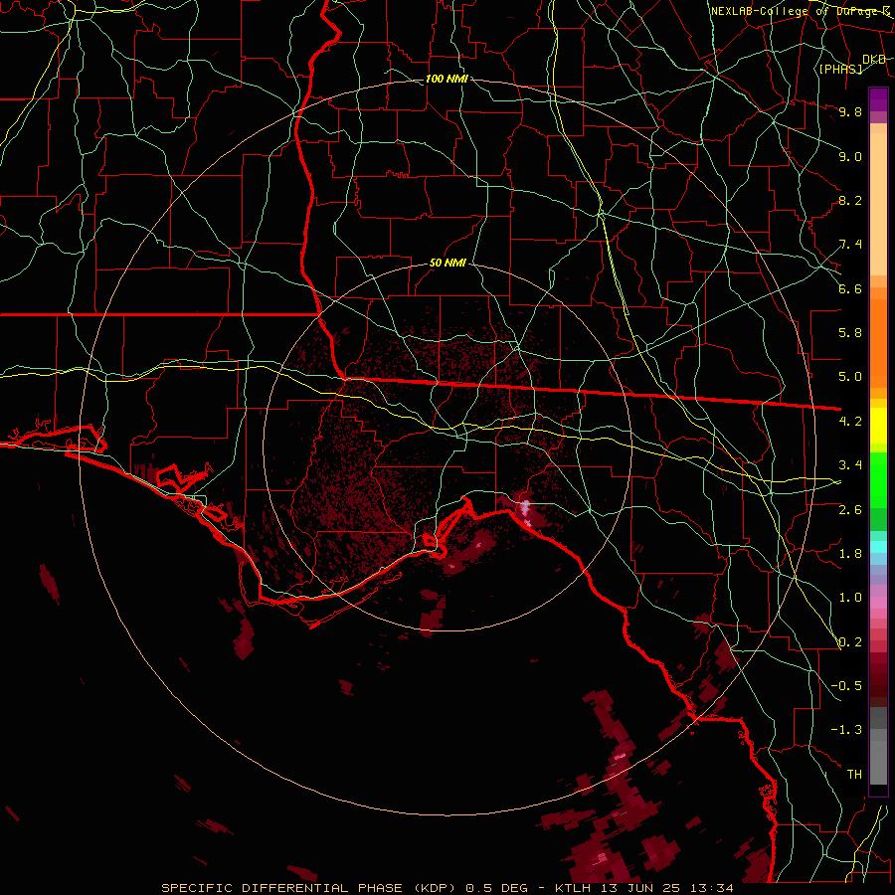Click the 5.0 value on the color scale

coord(850,377)
